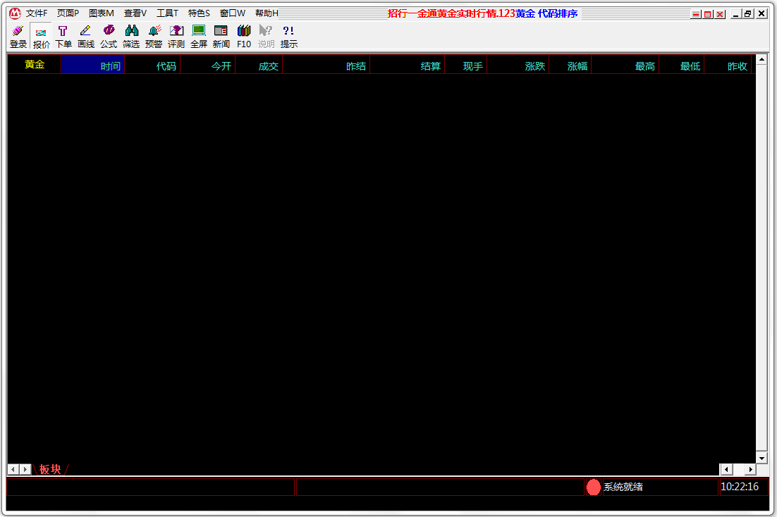Click the F10 books icon

[x=244, y=37]
